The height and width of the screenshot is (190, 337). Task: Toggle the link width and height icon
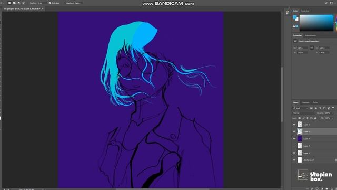point(312,48)
